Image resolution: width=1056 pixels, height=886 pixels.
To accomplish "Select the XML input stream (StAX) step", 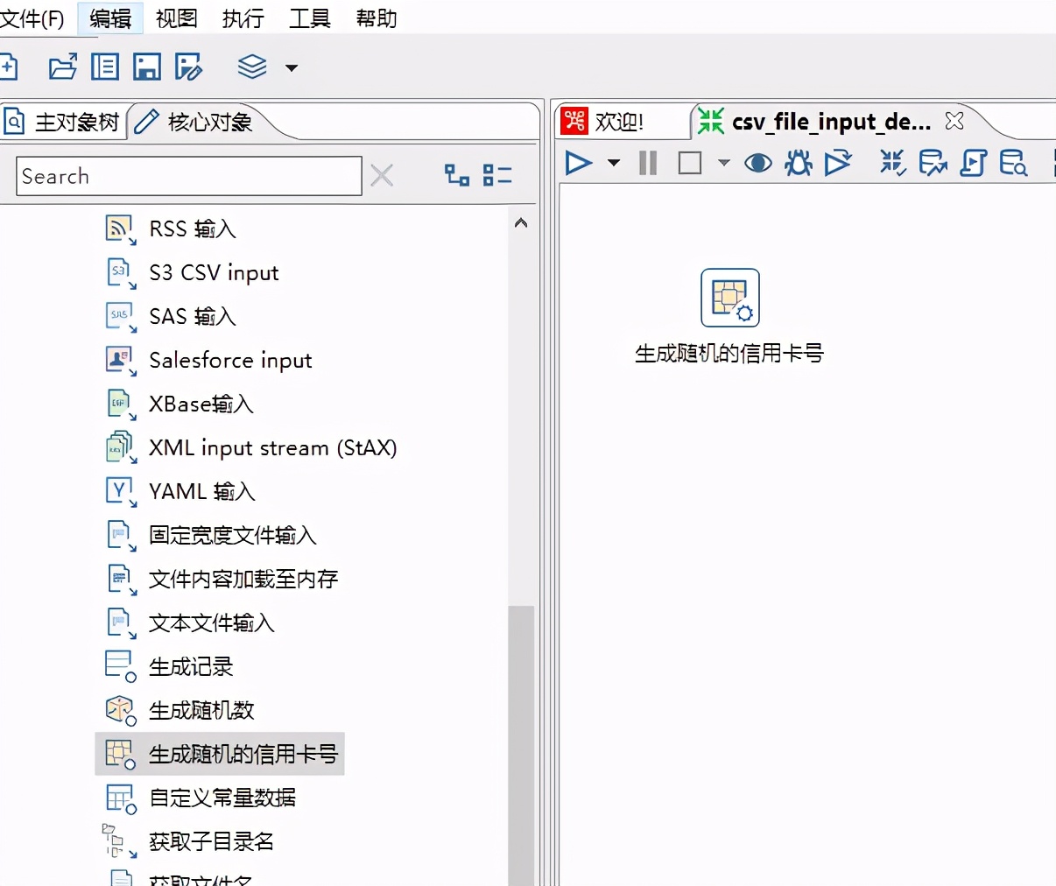I will (x=272, y=447).
